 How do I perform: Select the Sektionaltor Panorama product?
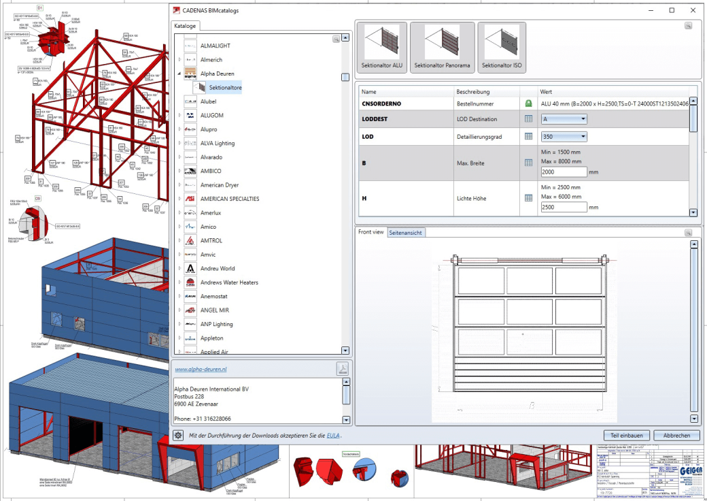click(443, 48)
